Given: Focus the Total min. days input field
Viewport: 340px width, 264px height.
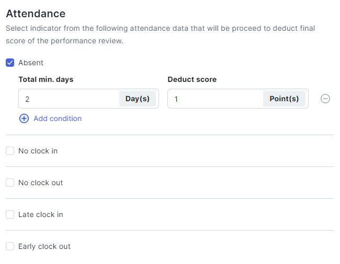Looking at the screenshot, I should pyautogui.click(x=68, y=99).
